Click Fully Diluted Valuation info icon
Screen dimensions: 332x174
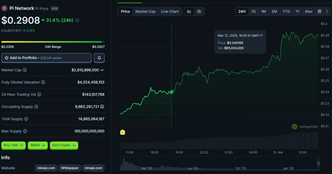tap(43, 82)
